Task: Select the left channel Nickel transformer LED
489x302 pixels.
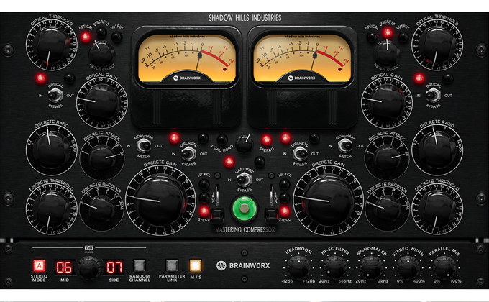Action: click(204, 184)
